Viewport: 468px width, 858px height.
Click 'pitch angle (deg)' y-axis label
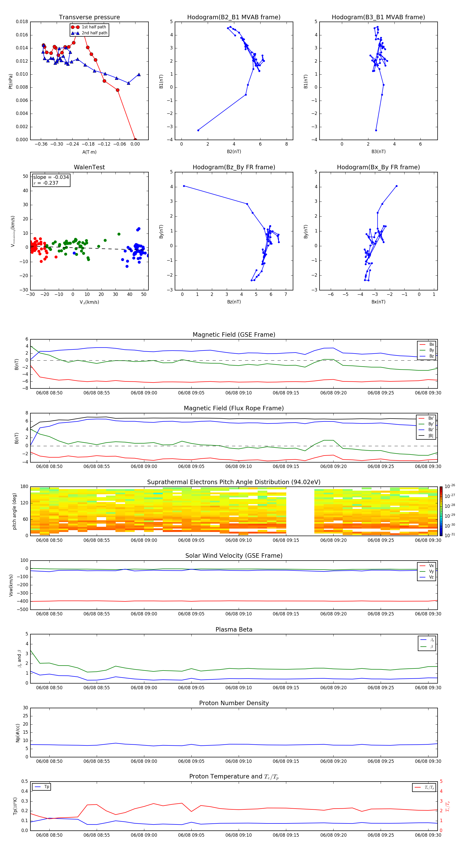tap(14, 511)
